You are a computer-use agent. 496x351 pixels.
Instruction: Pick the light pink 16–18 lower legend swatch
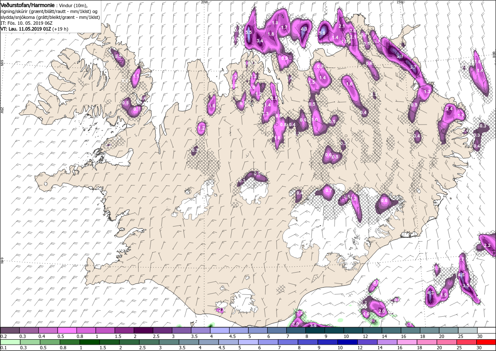(407, 342)
